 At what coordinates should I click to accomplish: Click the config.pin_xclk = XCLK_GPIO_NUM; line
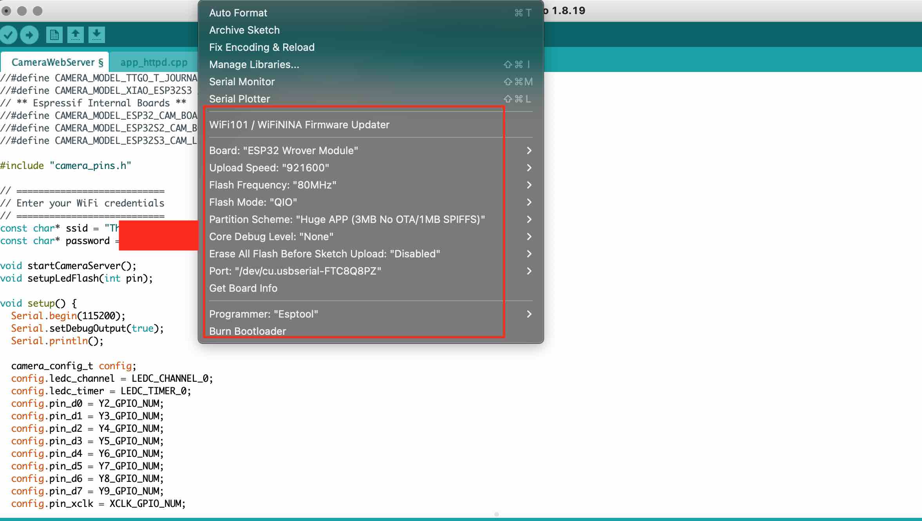tap(98, 503)
